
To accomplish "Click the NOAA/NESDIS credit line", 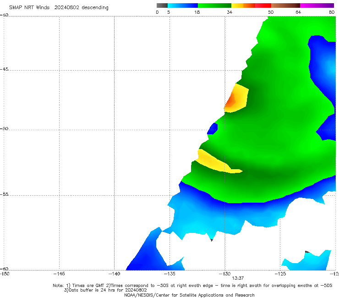I will point(189,295).
